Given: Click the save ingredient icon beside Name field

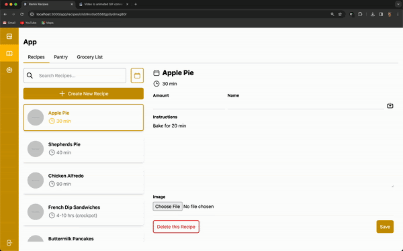Looking at the screenshot, I should coord(390,105).
